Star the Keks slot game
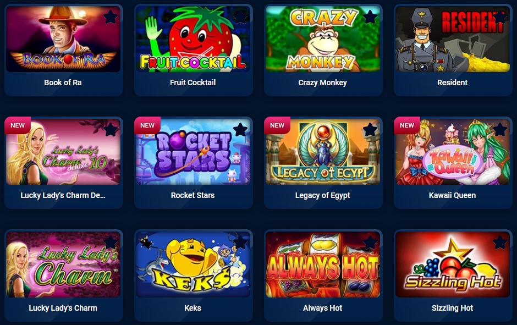Image resolution: width=517 pixels, height=325 pixels. pyautogui.click(x=240, y=243)
